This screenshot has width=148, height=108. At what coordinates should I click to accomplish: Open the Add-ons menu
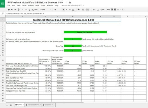tap(50, 6)
